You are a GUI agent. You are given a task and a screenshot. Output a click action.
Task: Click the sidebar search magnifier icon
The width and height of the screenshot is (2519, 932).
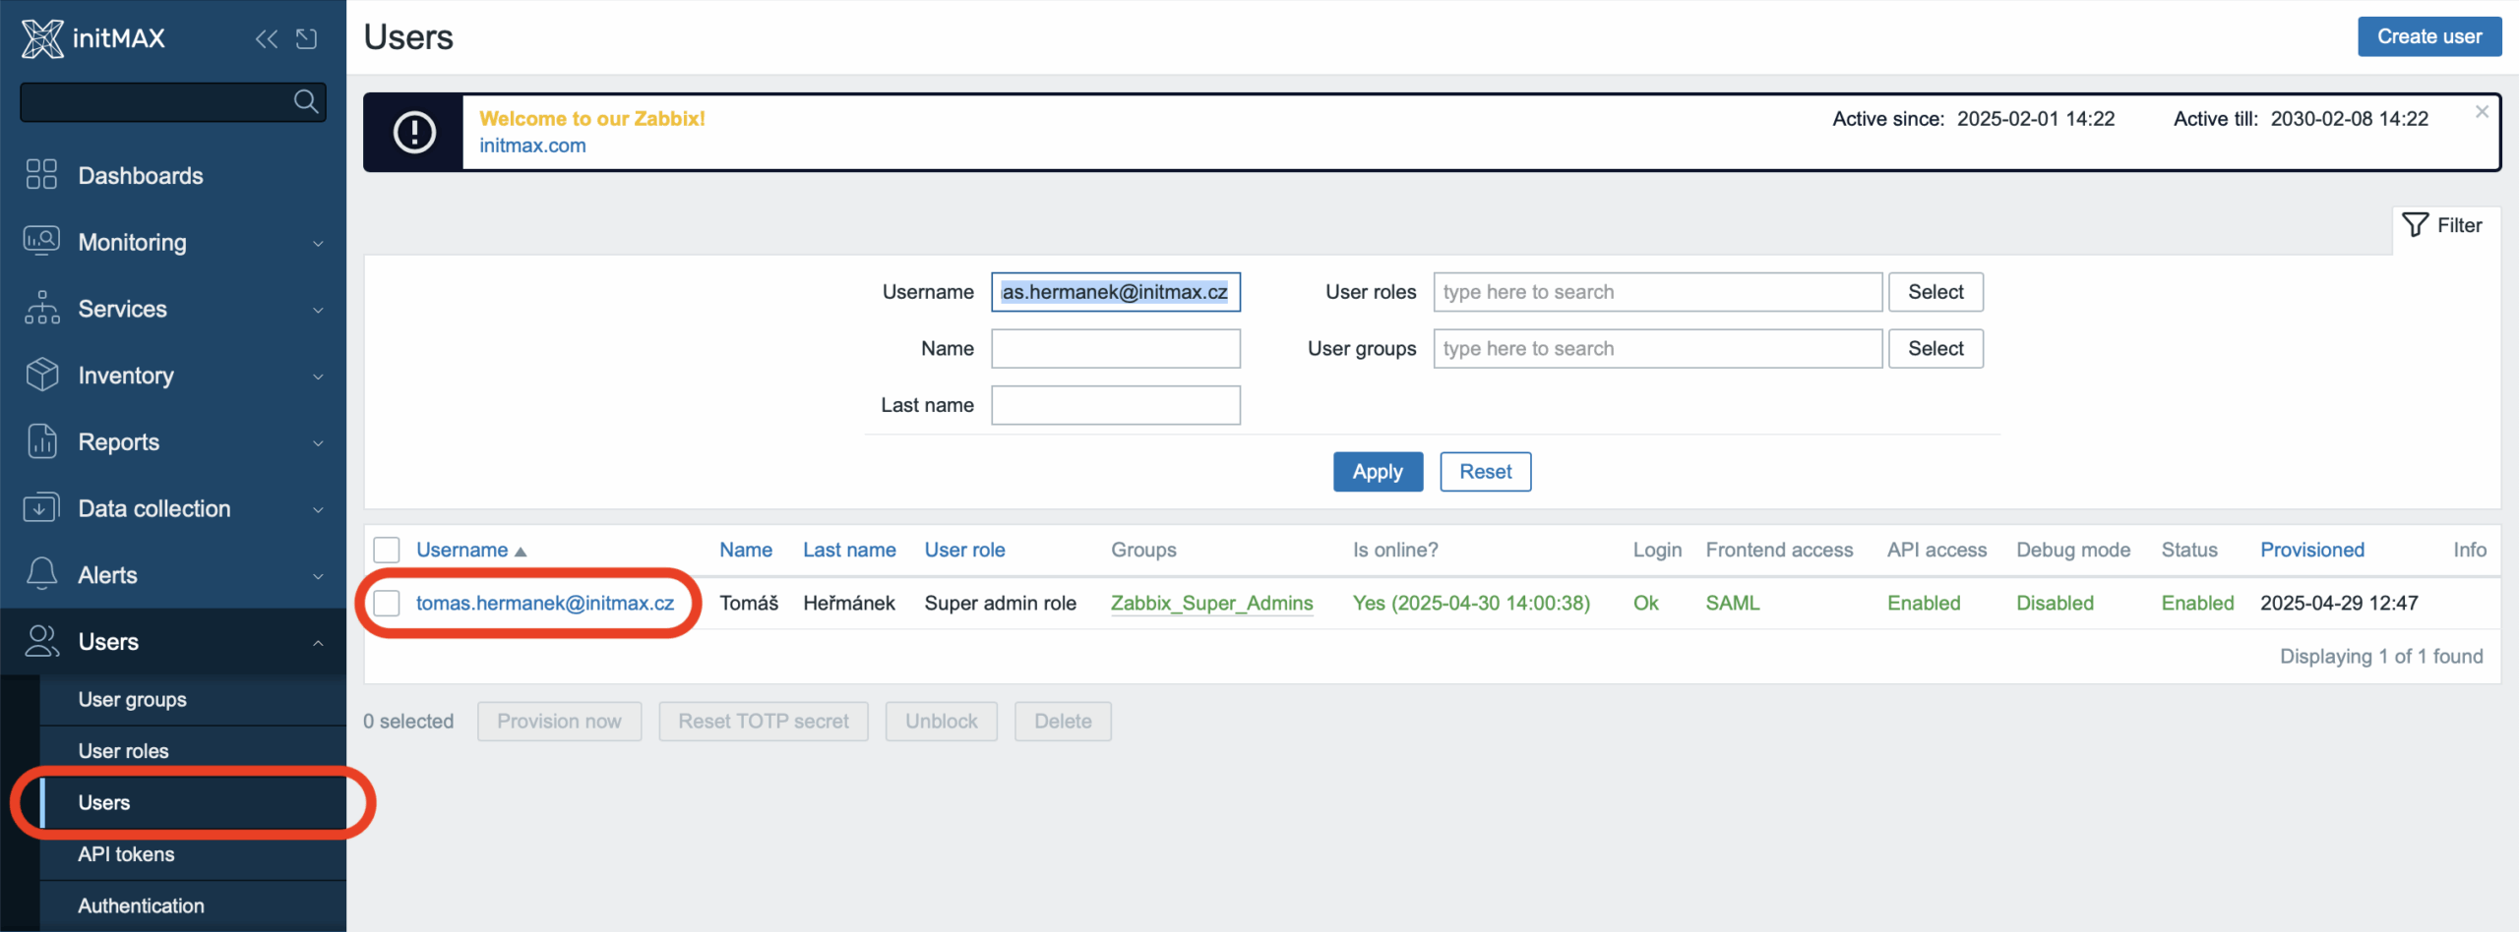tap(306, 101)
